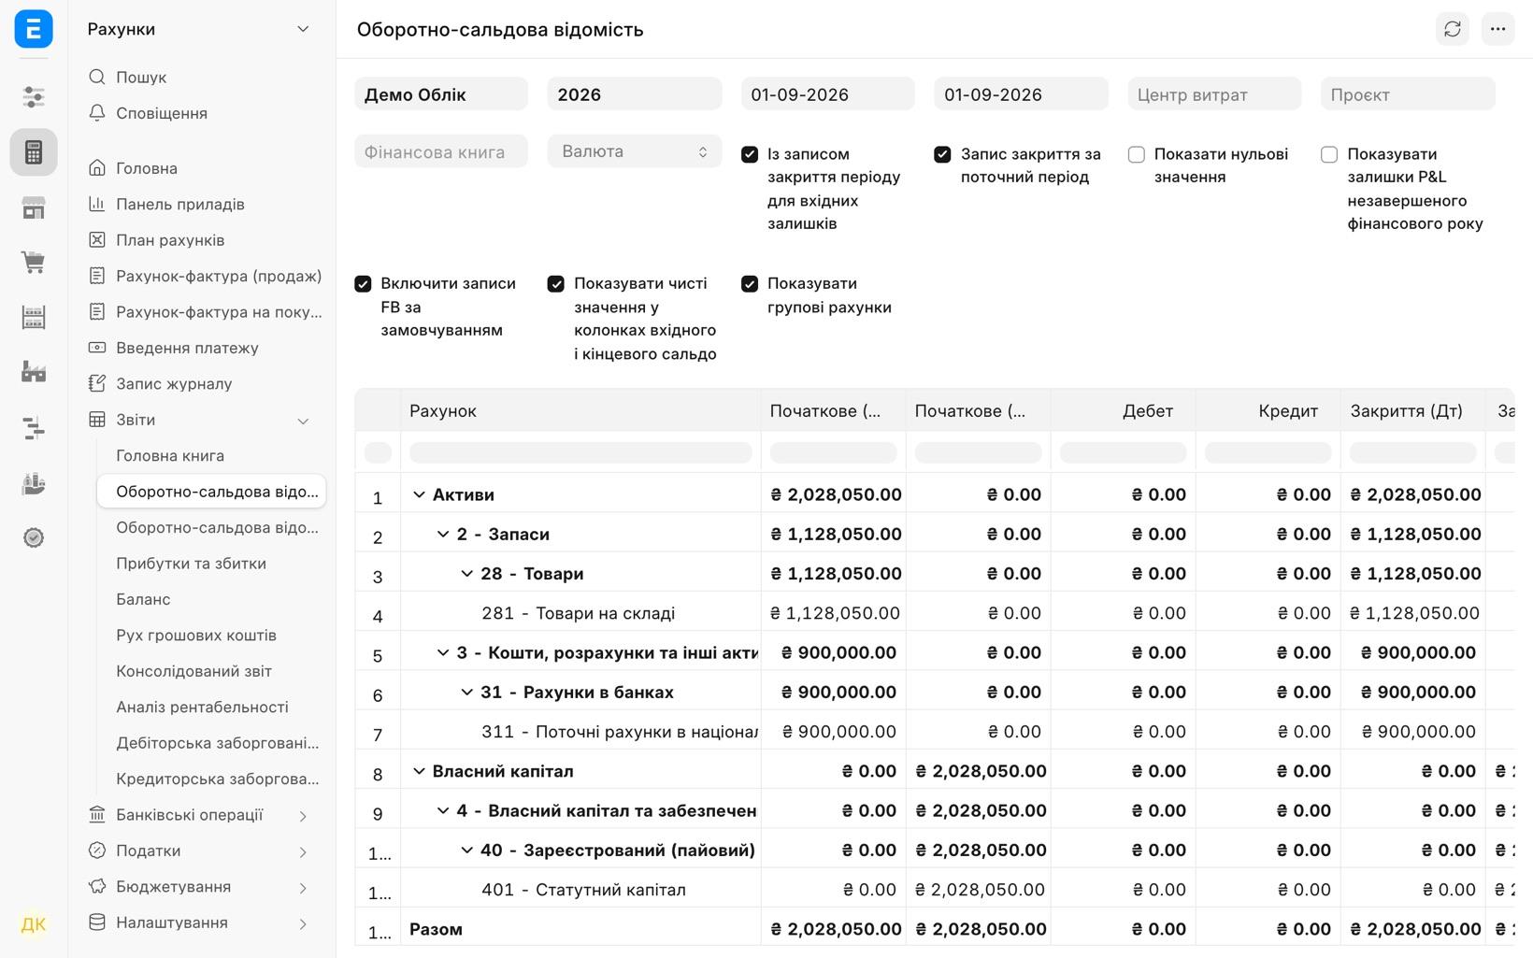The width and height of the screenshot is (1533, 958).
Task: Expand the Податки section
Action: pos(303,851)
